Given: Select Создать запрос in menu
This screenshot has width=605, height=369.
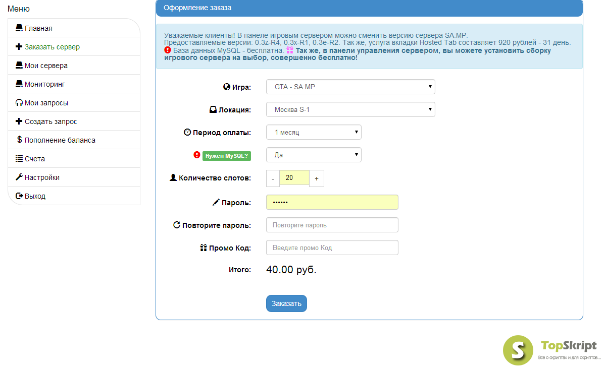Looking at the screenshot, I should click(x=74, y=121).
